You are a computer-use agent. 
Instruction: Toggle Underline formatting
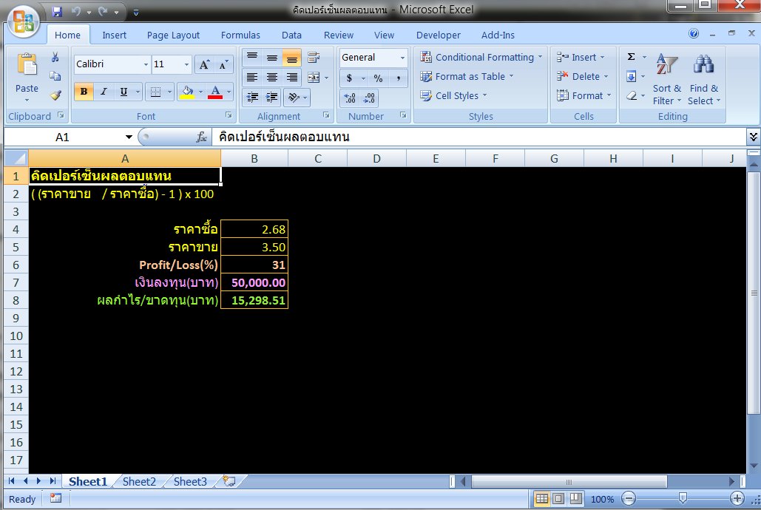click(x=124, y=92)
